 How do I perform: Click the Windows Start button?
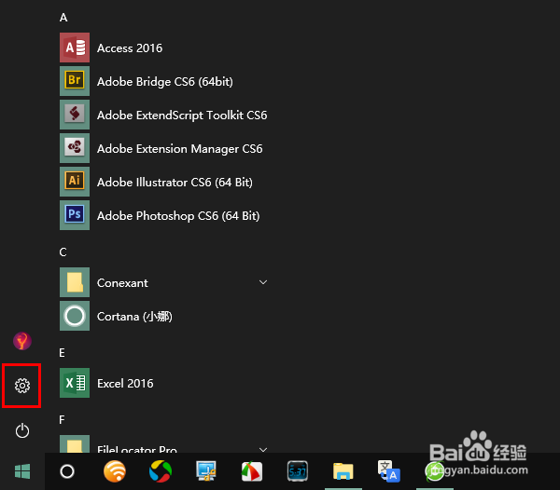pos(22,471)
